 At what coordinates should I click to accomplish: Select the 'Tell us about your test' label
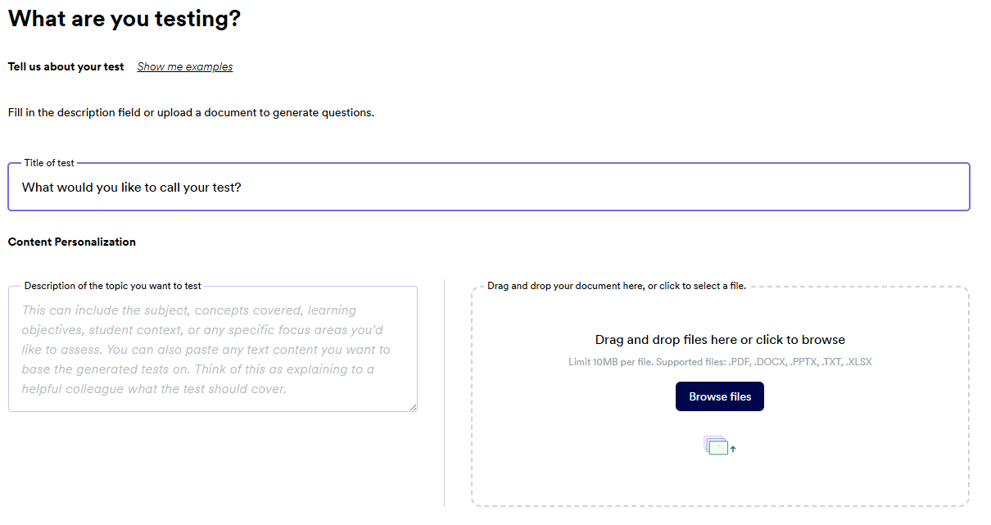pos(66,67)
